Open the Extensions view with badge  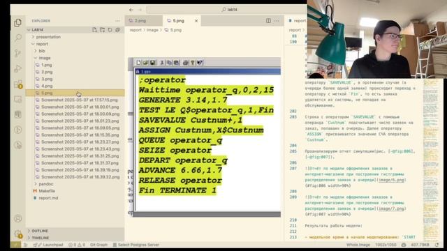tap(17, 84)
